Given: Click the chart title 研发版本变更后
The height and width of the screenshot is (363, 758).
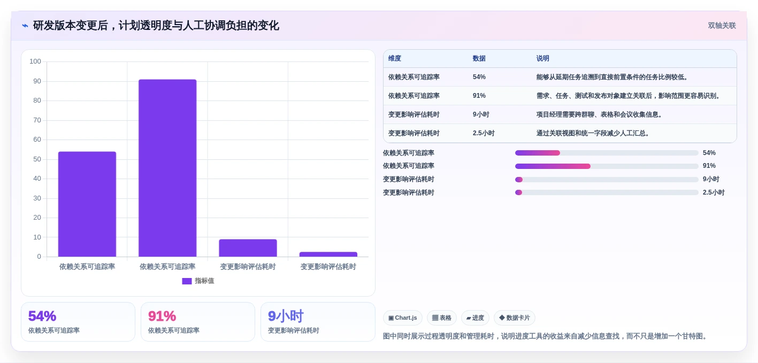Looking at the screenshot, I should pos(156,26).
